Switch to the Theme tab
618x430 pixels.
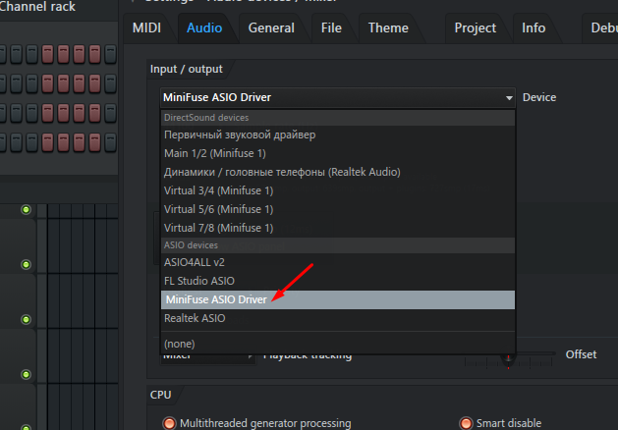[x=388, y=27]
